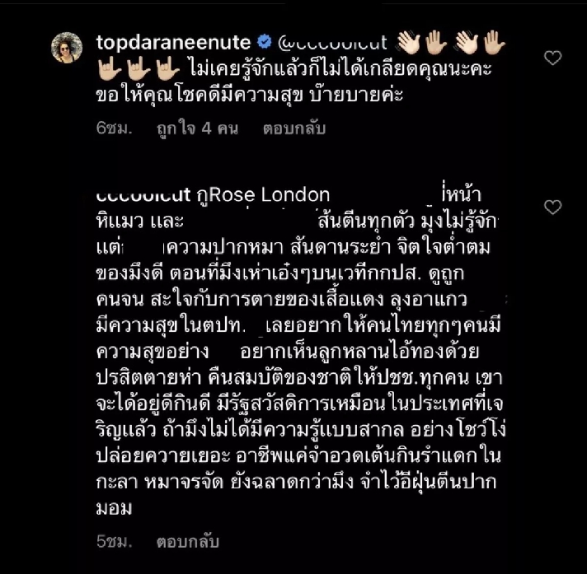Click the first rock-on hand emoji
Viewport: 587px width, 574px height.
click(109, 69)
